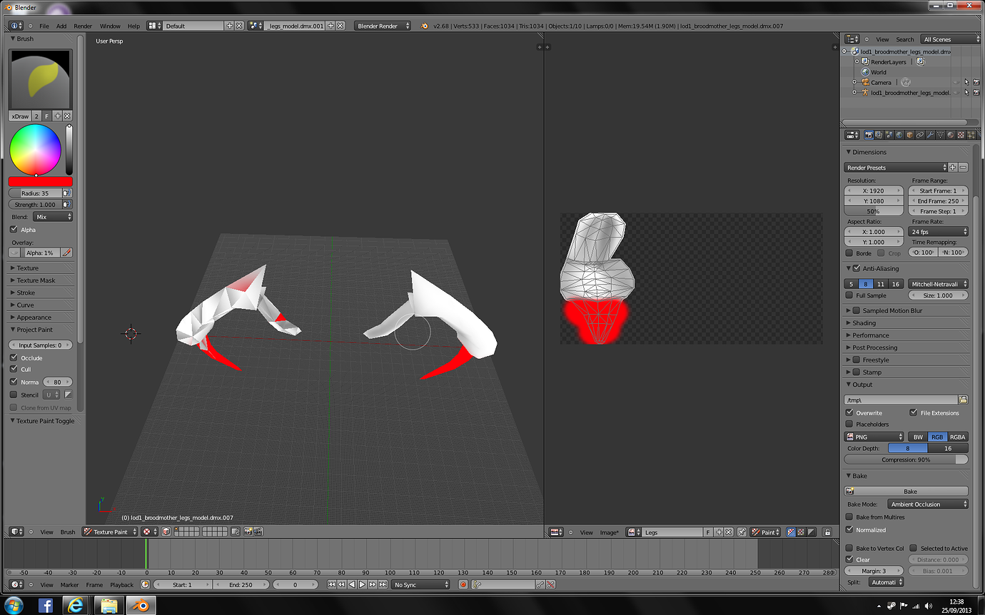
Task: Enable Bake from Multires checkbox
Action: coord(849,517)
